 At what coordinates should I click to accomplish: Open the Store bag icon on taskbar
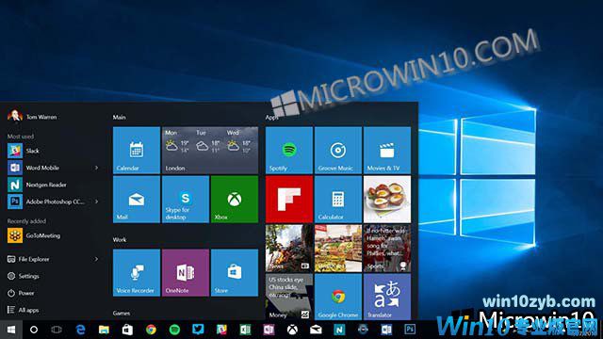[127, 330]
